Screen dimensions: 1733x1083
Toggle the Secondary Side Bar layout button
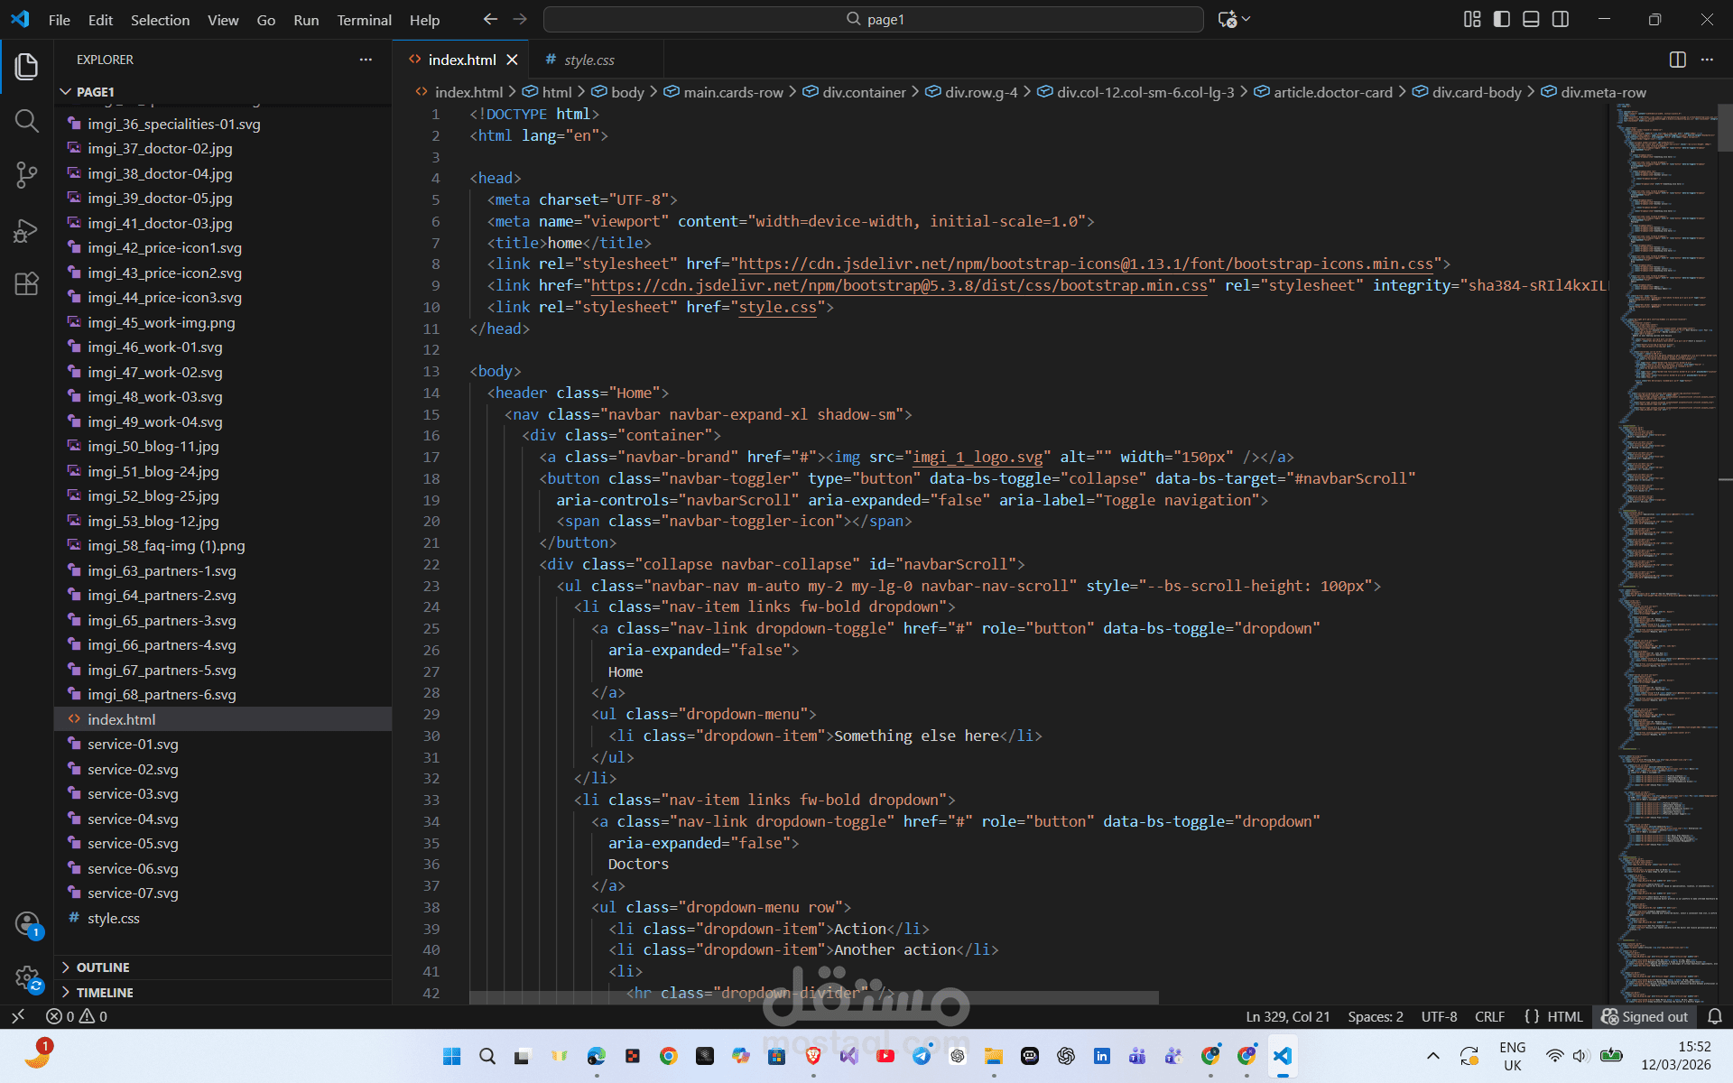tap(1561, 19)
